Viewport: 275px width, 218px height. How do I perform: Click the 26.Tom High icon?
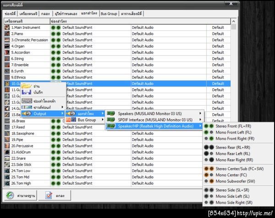click(7, 183)
